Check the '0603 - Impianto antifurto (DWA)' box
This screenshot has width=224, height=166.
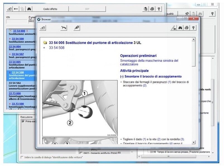click(x=81, y=153)
